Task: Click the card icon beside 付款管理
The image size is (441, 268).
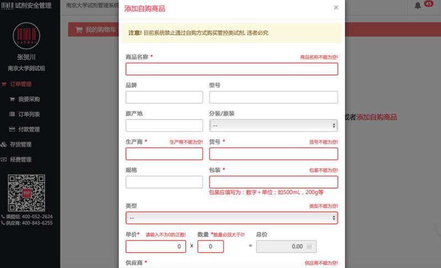Action: 12,130
